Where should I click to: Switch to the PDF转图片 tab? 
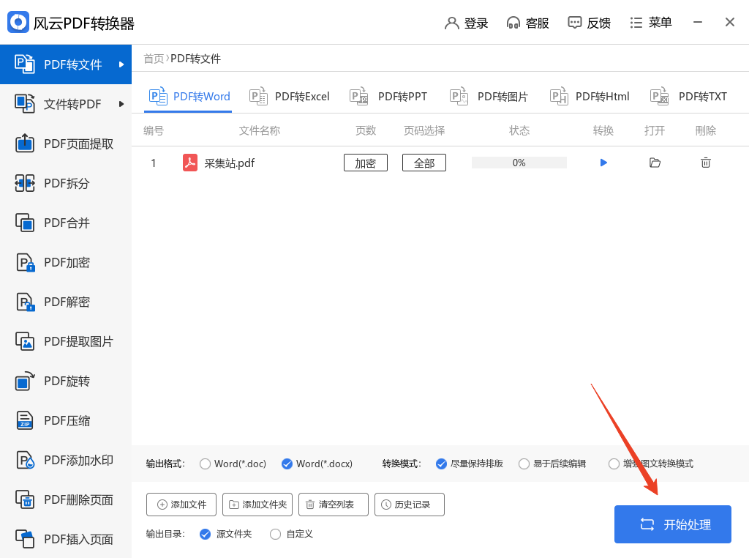[x=489, y=97]
